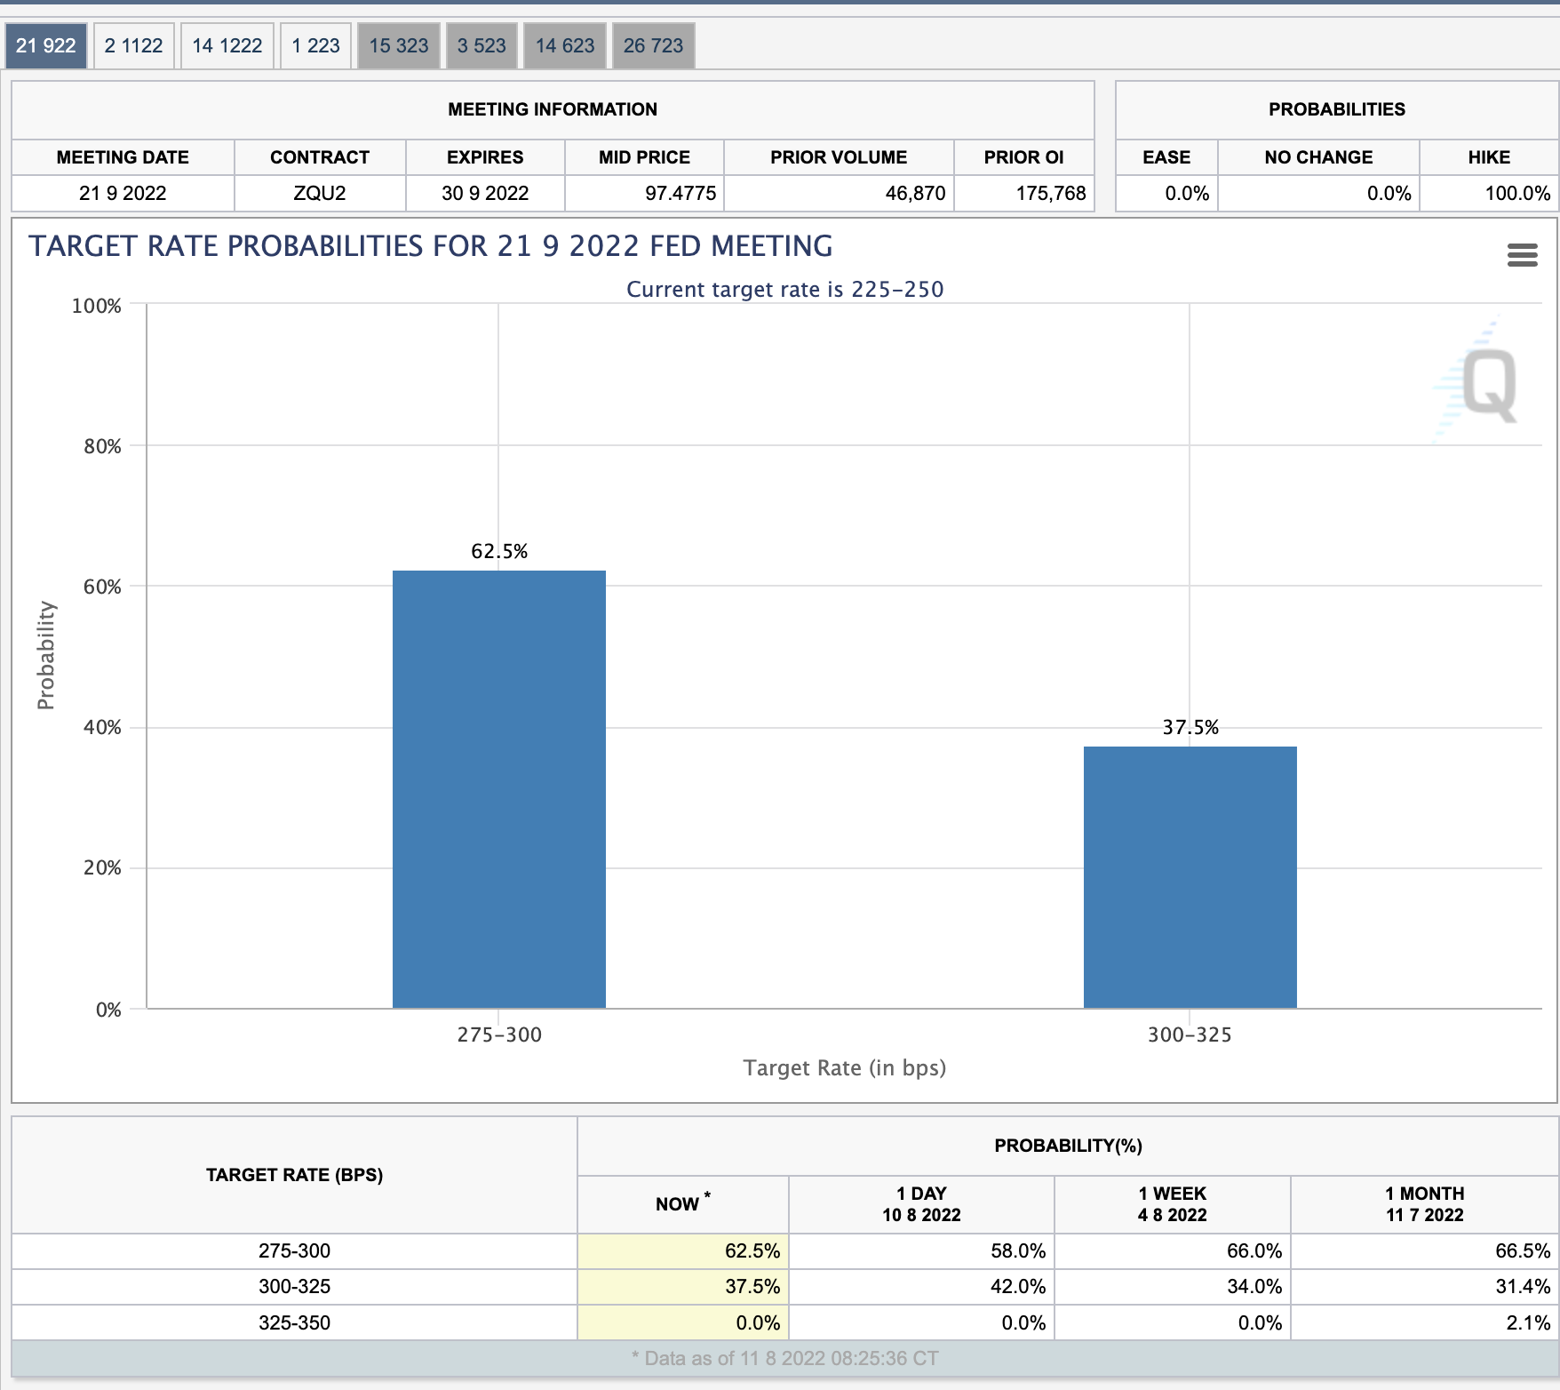Click the 1 DAY column header
This screenshot has width=1560, height=1390.
pos(921,1204)
